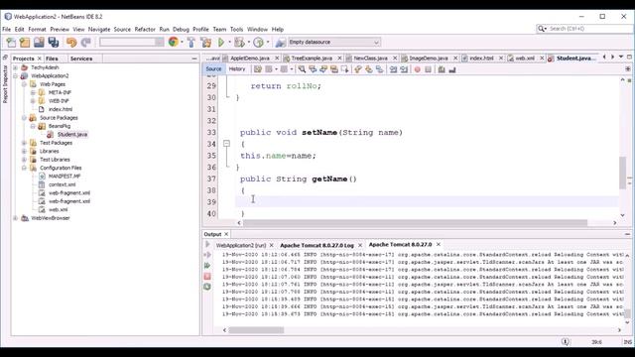Expand the WebViewBrowser project node
The width and height of the screenshot is (635, 357).
tap(16, 218)
